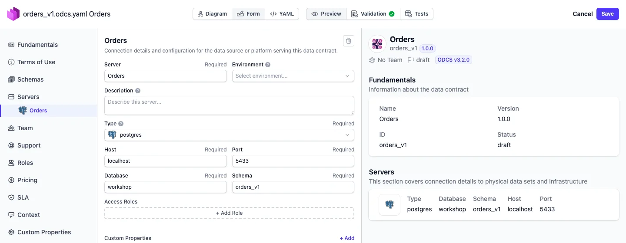Click the Support lifebuoy icon in sidebar
Screen dimensions: 626x243
tap(11, 145)
